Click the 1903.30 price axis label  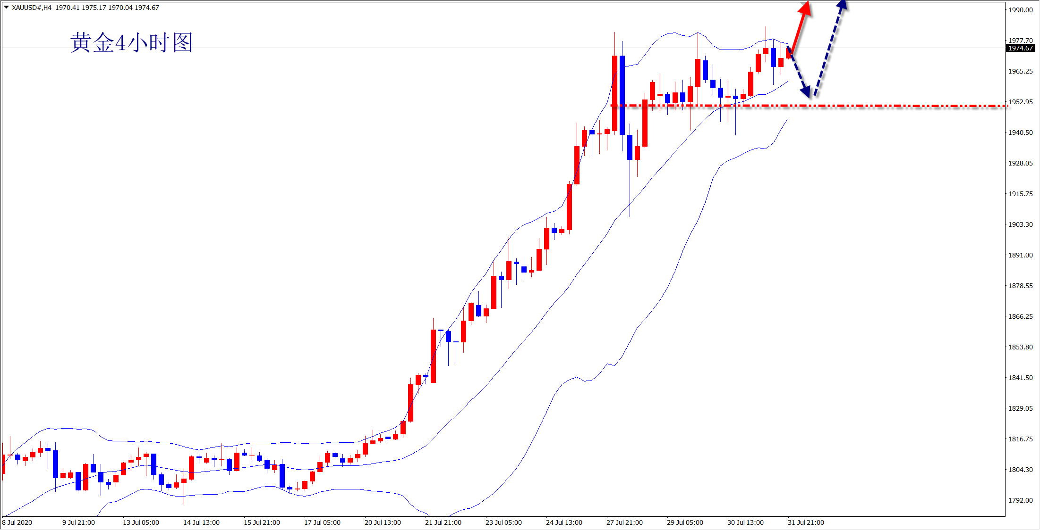coord(1020,224)
